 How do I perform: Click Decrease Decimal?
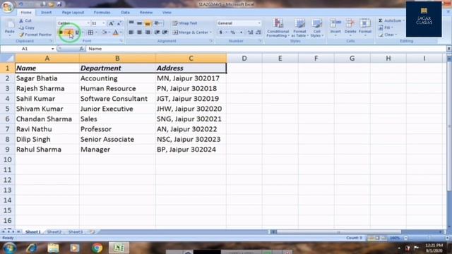tap(258, 32)
